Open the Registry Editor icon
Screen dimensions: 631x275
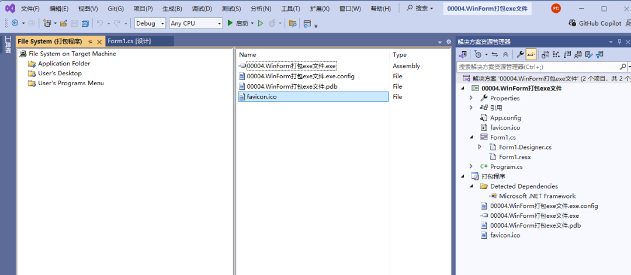click(x=556, y=54)
